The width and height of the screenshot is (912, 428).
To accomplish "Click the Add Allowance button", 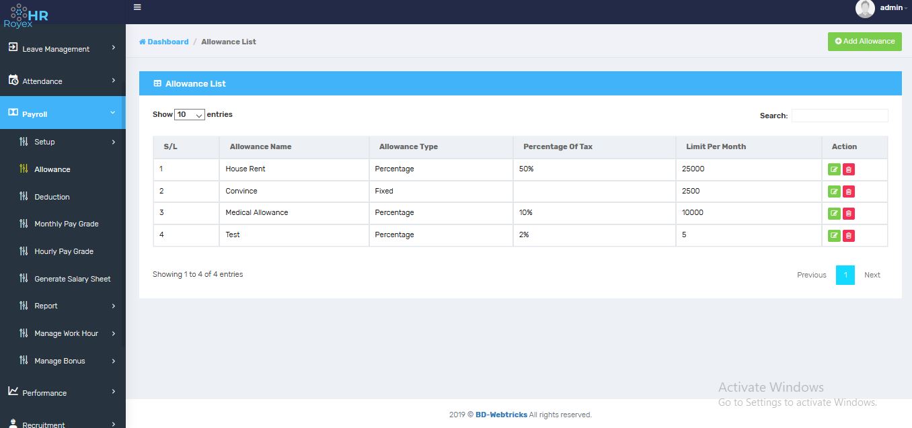I will (865, 41).
